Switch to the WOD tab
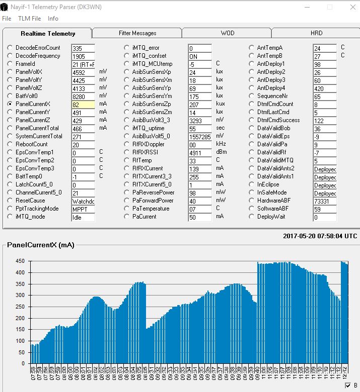This screenshot has width=360, height=392. pyautogui.click(x=227, y=33)
